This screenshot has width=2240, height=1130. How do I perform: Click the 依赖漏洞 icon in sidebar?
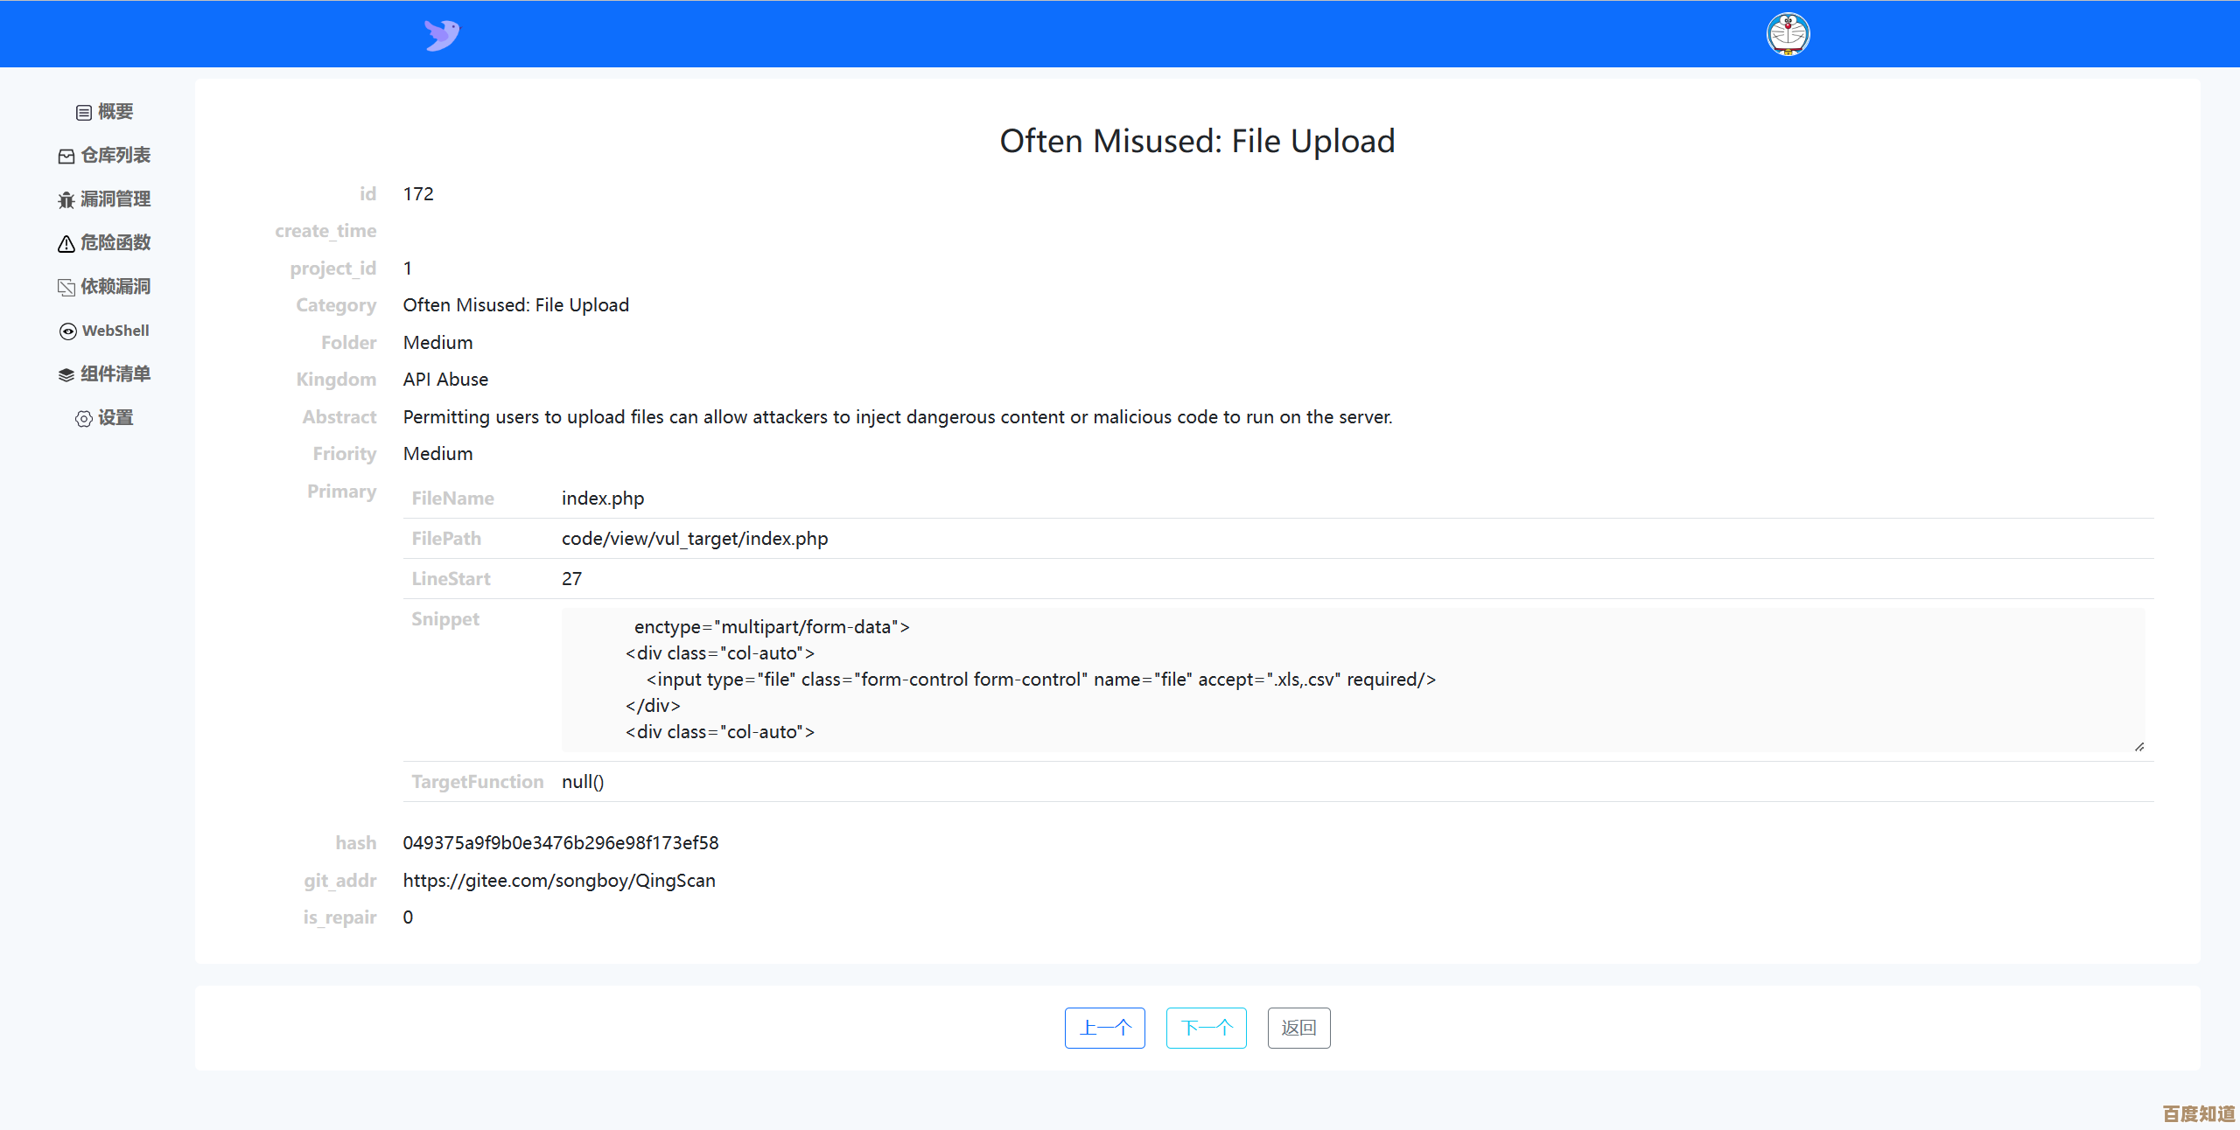66,288
